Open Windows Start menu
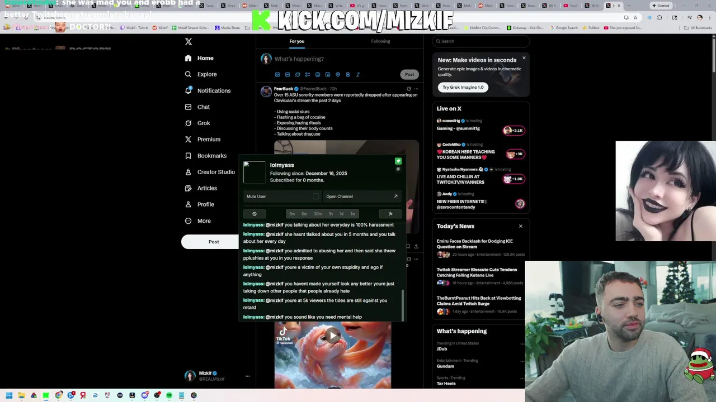Screen dimensions: 716x402 tap(9, 395)
